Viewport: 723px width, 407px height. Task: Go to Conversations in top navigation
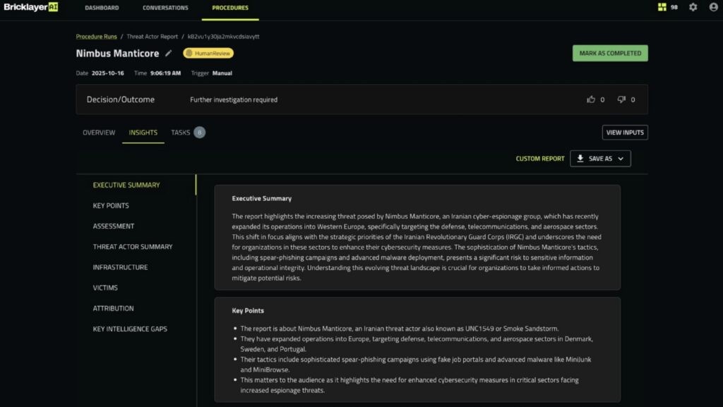point(165,8)
